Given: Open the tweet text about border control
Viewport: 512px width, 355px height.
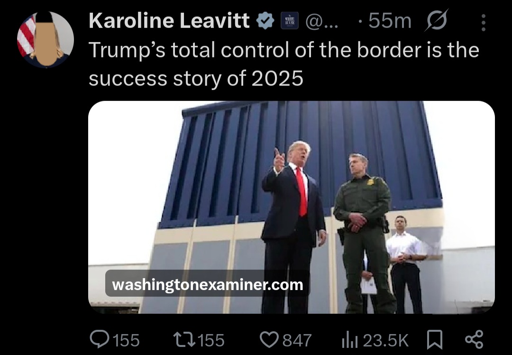Looking at the screenshot, I should (x=284, y=64).
